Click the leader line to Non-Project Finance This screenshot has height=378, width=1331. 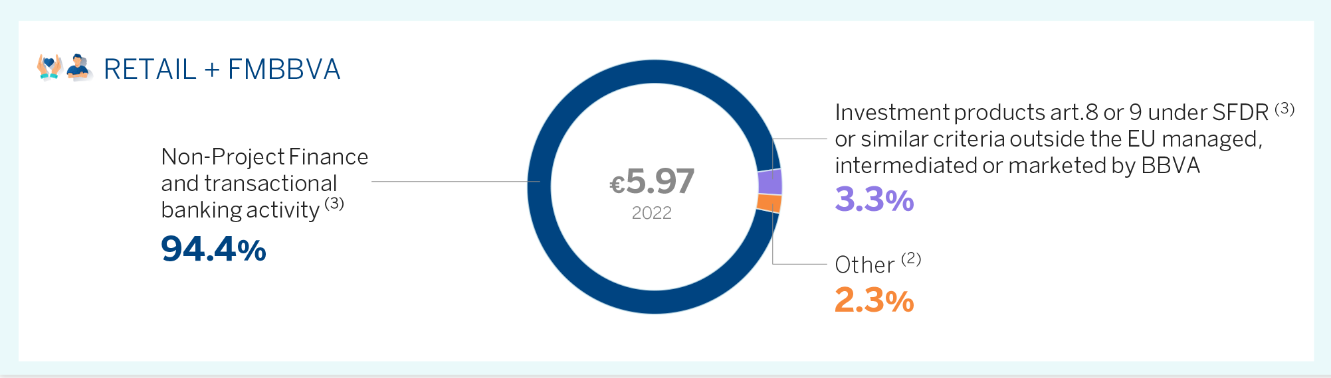pyautogui.click(x=456, y=181)
